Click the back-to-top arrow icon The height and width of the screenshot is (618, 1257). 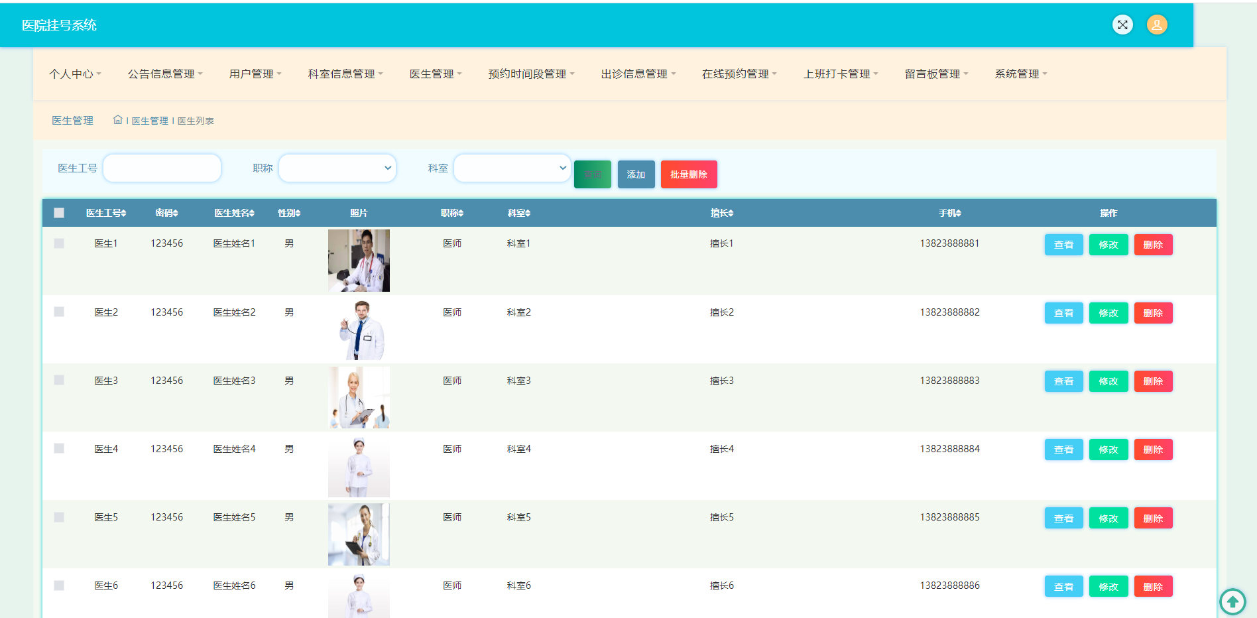pyautogui.click(x=1232, y=601)
